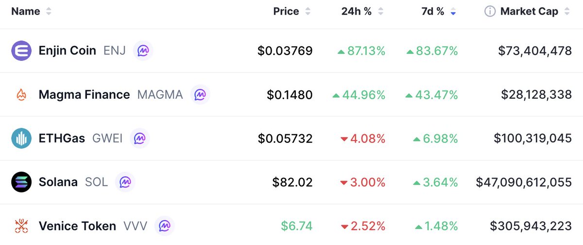583x245 pixels.
Task: Click the Enjin Coin logo icon
Action: [21, 51]
